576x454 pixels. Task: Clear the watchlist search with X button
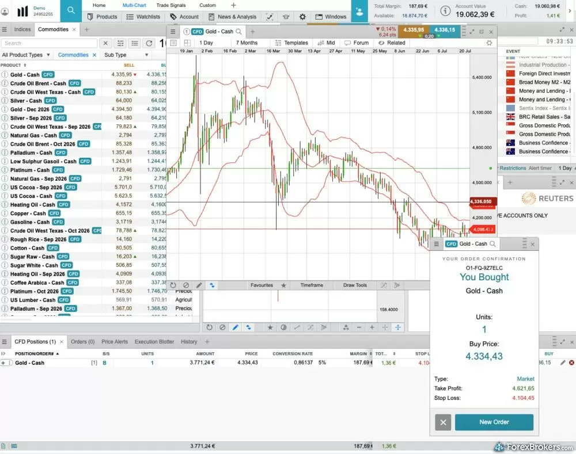[x=105, y=43]
